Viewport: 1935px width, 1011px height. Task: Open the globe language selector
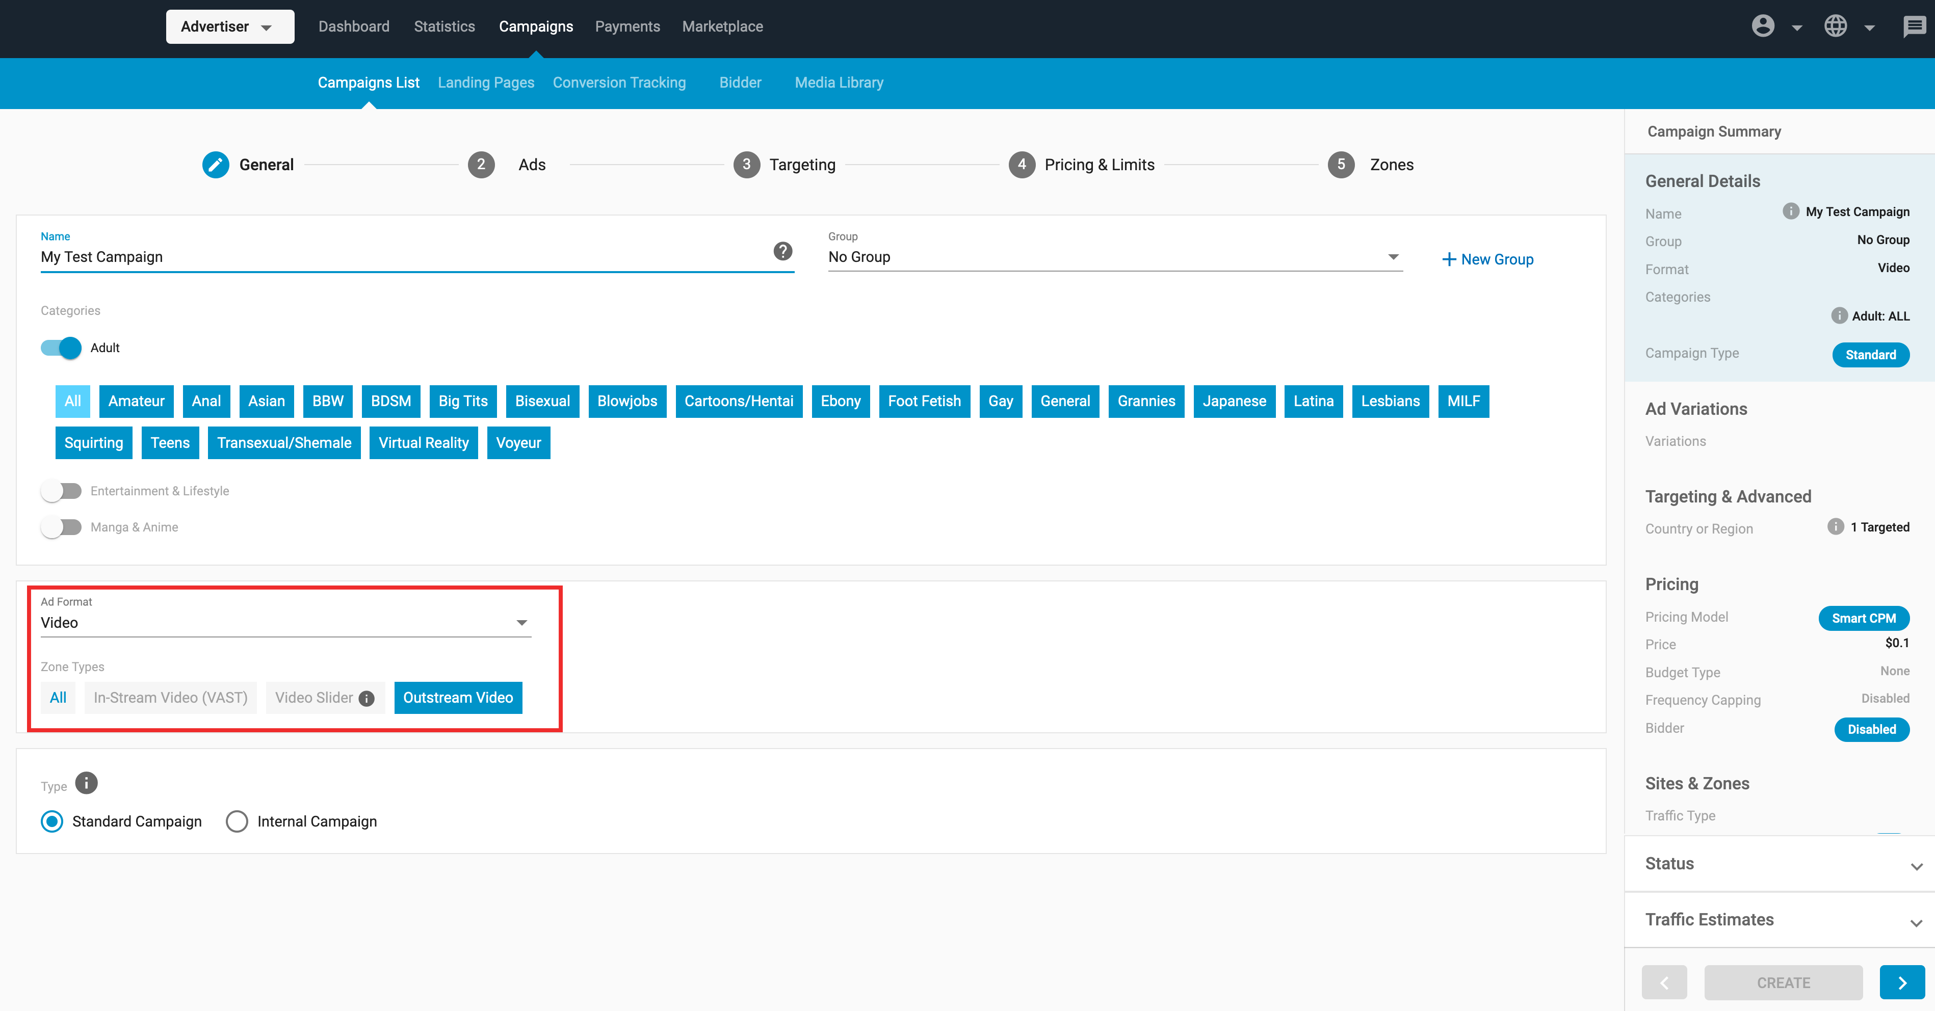[1835, 26]
